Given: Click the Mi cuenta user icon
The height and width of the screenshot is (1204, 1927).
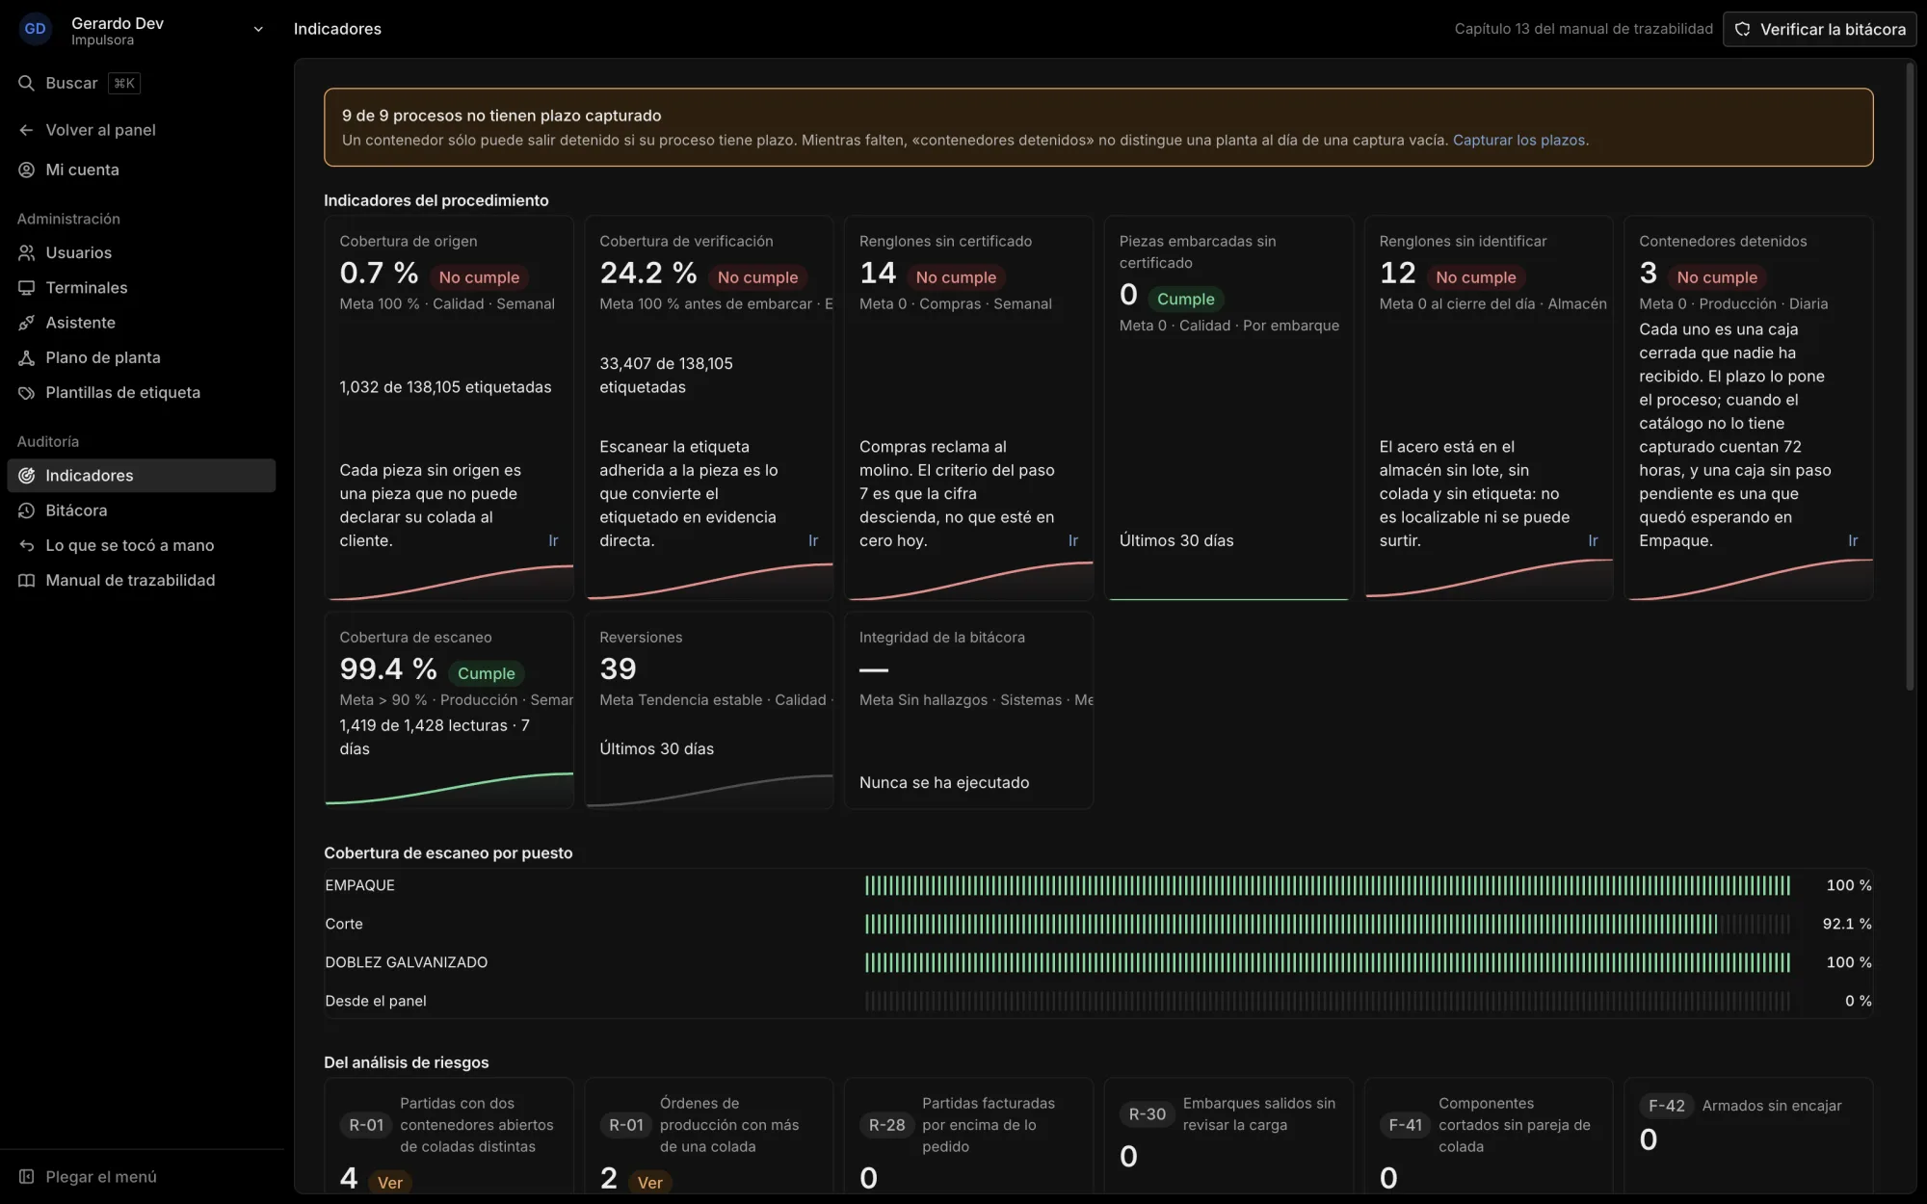Looking at the screenshot, I should pos(26,170).
